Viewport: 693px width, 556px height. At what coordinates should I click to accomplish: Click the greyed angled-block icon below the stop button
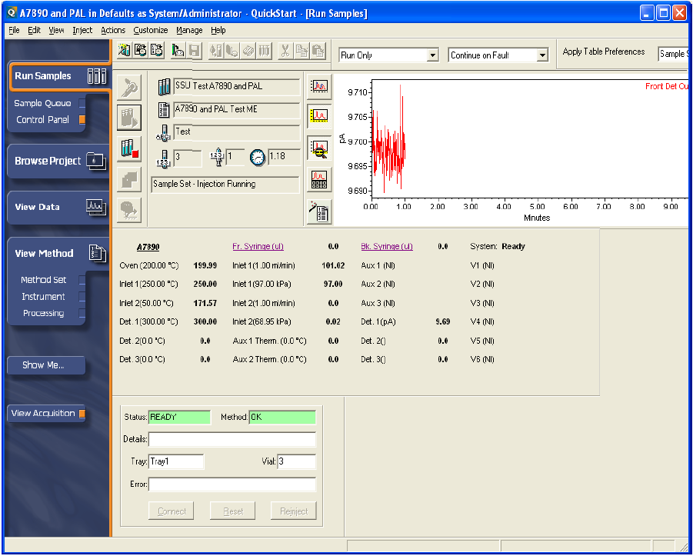tap(129, 179)
